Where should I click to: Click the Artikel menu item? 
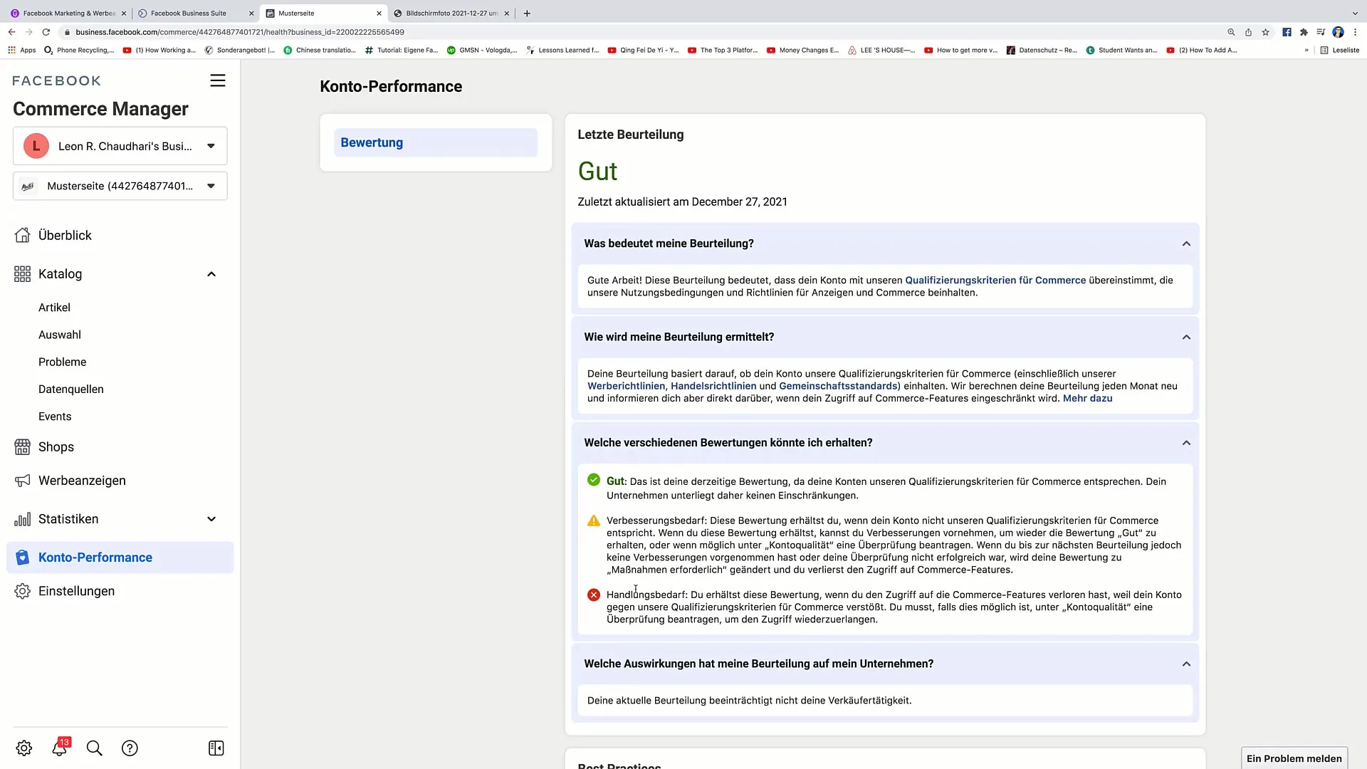point(53,307)
